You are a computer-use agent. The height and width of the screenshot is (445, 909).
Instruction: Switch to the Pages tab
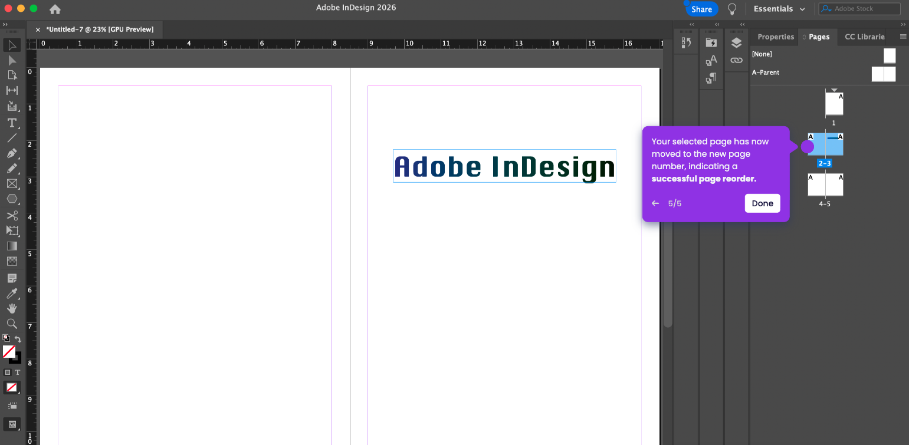point(819,37)
